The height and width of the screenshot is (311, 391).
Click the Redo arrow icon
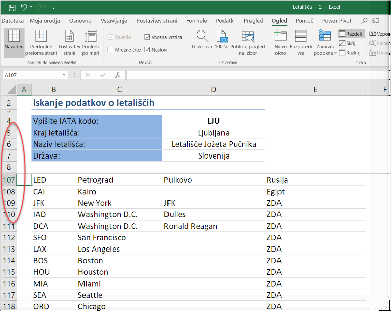click(x=39, y=7)
